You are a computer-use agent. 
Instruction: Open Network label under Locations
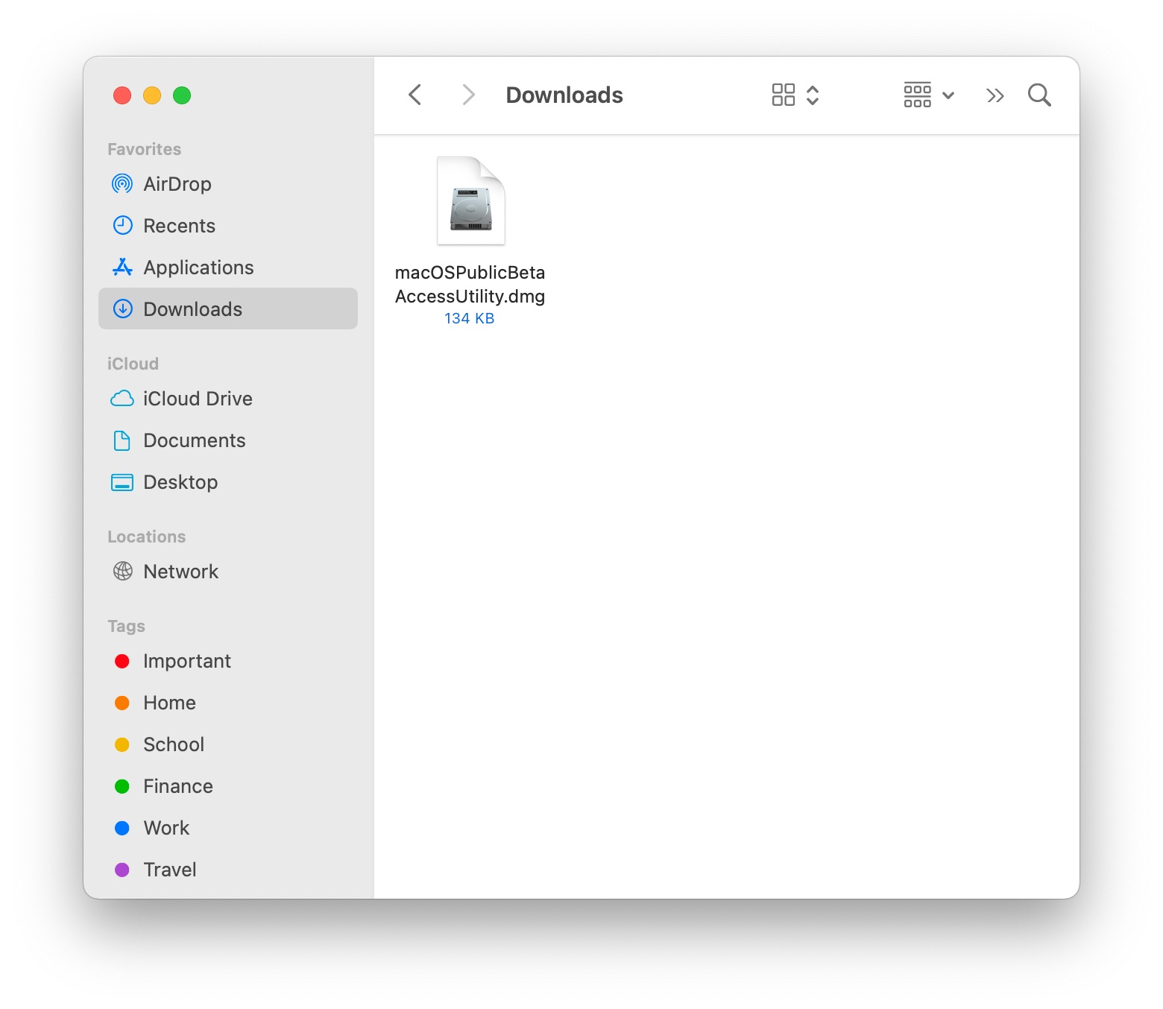tap(180, 572)
